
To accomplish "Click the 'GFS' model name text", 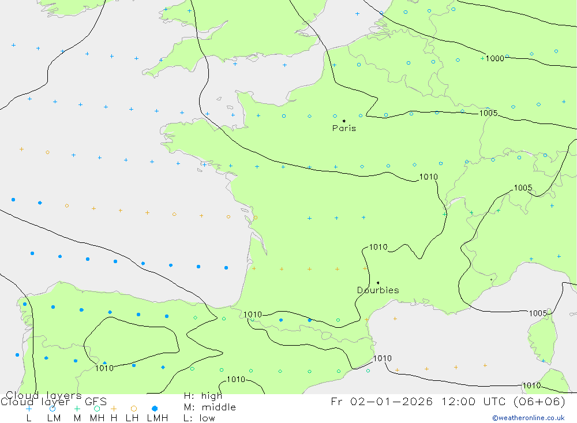I will pos(96,402).
